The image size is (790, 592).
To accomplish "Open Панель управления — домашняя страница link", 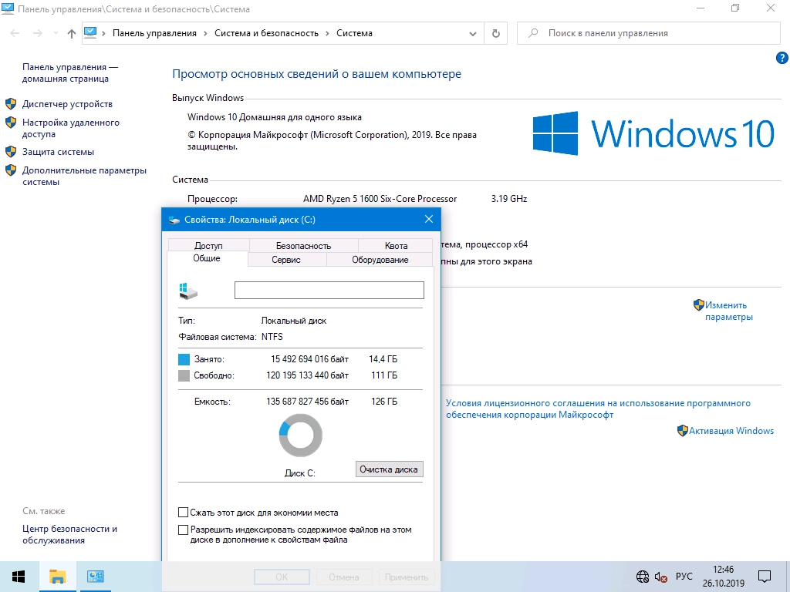I will (x=70, y=73).
